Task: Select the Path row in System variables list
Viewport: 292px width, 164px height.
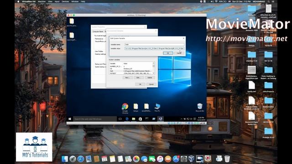Action: (x=131, y=71)
